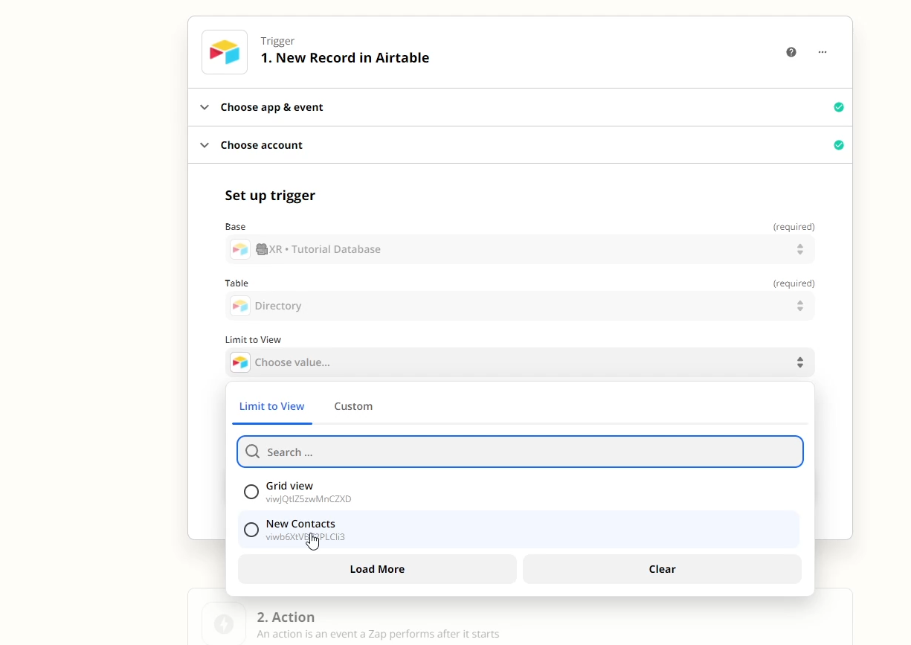
Task: Click the view ID viwJQtlZ5zwMnCZXD text
Action: [x=309, y=499]
